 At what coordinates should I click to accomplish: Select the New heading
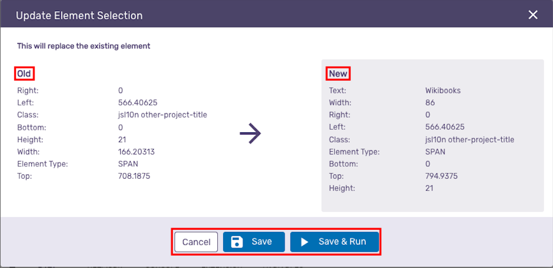click(338, 74)
